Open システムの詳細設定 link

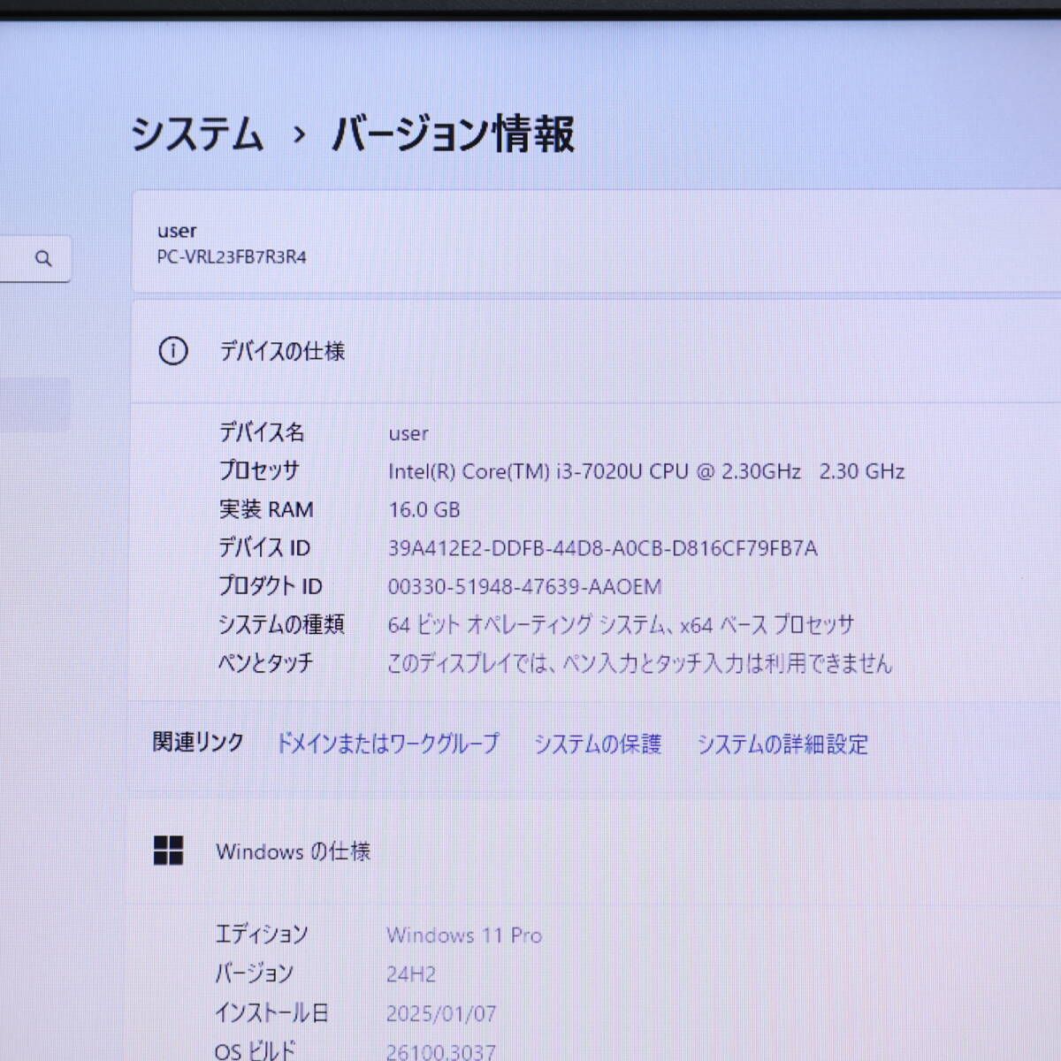point(782,744)
